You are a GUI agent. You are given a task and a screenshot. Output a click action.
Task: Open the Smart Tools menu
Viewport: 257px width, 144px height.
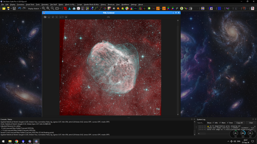[30, 4]
